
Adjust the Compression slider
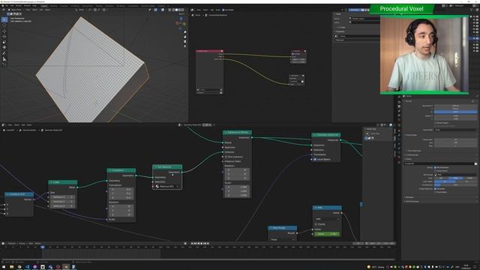pos(455,185)
